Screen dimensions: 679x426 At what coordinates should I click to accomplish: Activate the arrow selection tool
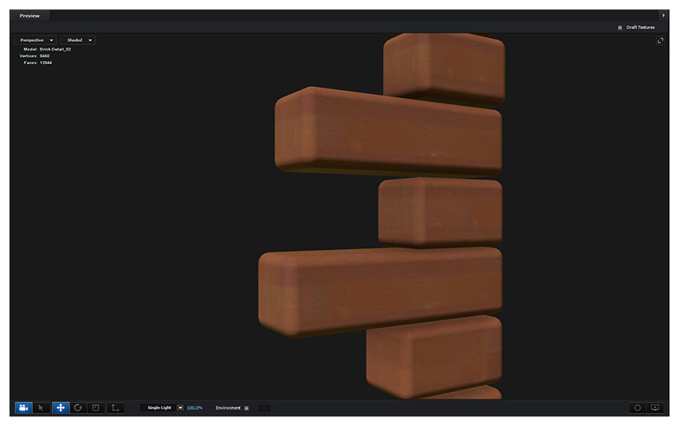point(41,408)
